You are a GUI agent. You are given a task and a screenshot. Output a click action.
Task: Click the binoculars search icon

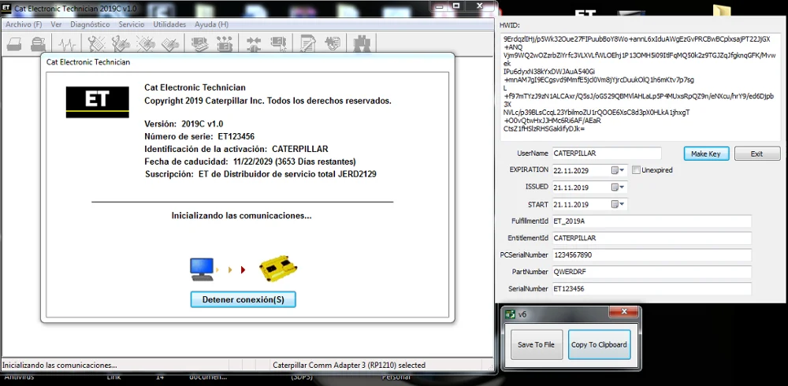362,44
